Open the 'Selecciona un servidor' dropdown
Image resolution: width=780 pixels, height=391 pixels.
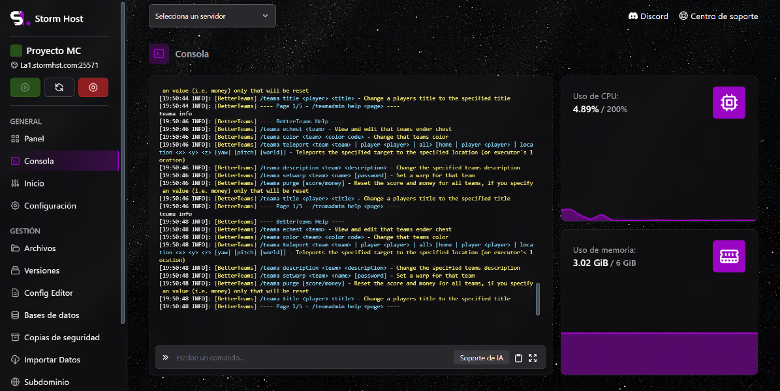(212, 16)
